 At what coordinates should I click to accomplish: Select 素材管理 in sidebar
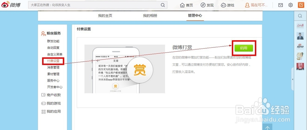point(53,74)
